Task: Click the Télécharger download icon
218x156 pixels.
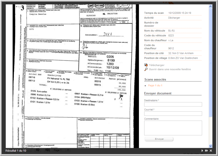Action: [146, 65]
